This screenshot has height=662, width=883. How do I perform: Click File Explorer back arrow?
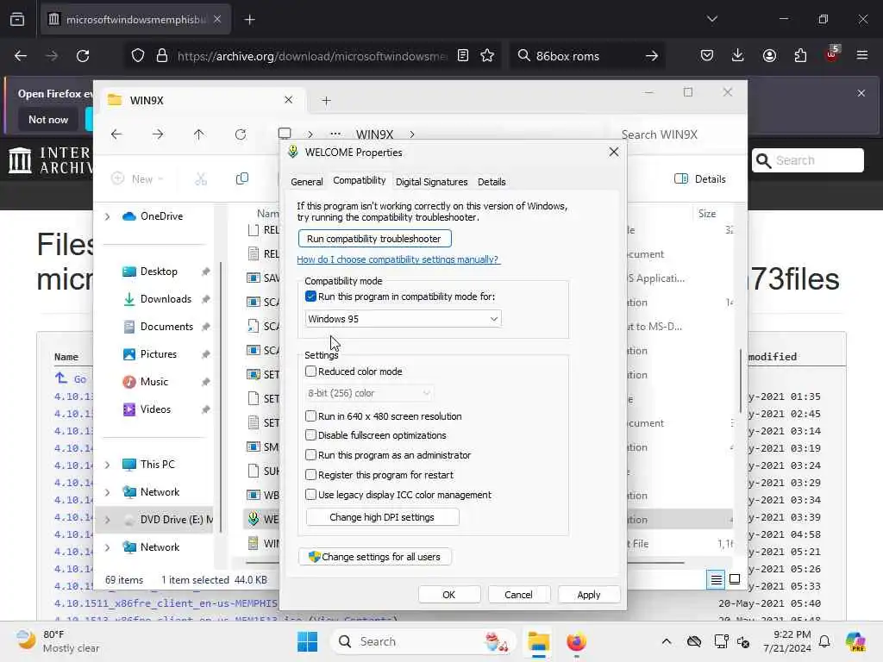point(116,134)
